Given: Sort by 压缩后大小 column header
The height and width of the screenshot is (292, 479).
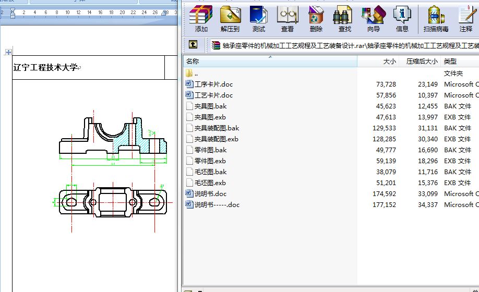Looking at the screenshot, I should click(x=420, y=62).
